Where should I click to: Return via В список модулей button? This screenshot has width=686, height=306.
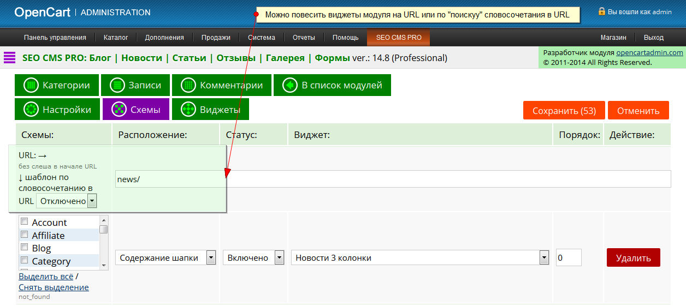tap(332, 85)
